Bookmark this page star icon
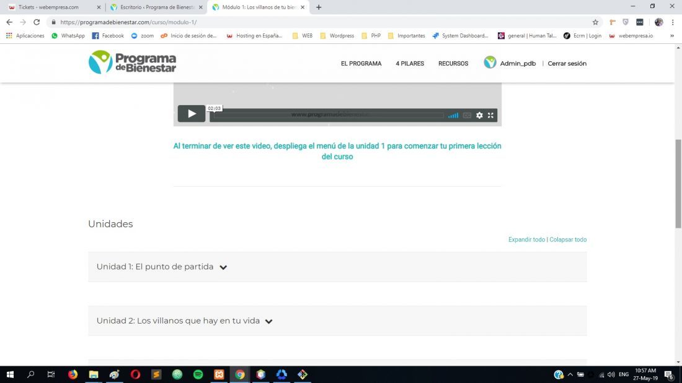 595,22
